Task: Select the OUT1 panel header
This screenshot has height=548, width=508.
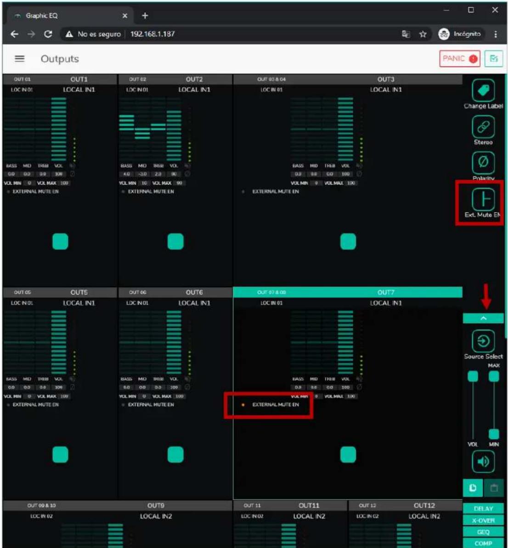Action: (60, 79)
